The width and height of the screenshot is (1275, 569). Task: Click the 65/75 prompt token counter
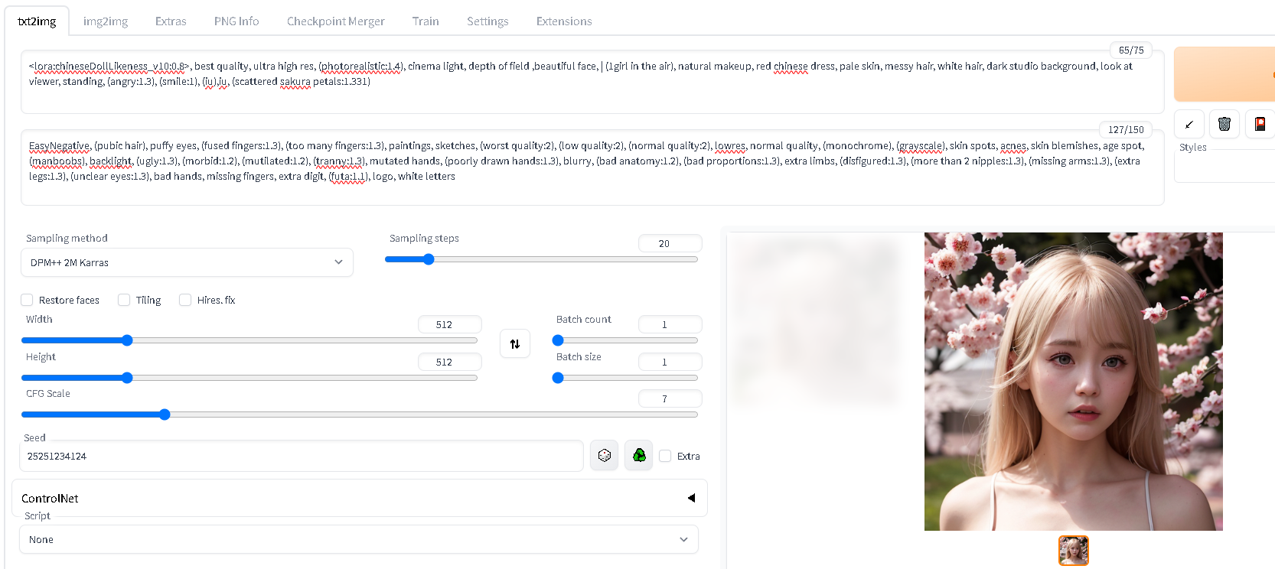coord(1131,50)
